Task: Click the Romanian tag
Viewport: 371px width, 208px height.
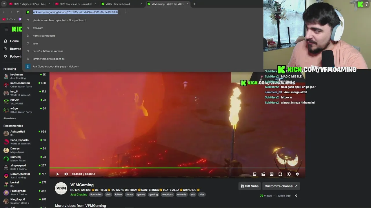Action: tap(96, 195)
